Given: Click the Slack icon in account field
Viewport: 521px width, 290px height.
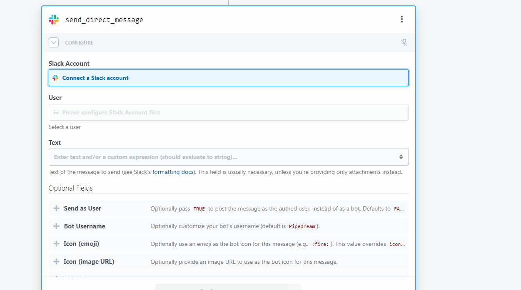Looking at the screenshot, I should tap(55, 78).
